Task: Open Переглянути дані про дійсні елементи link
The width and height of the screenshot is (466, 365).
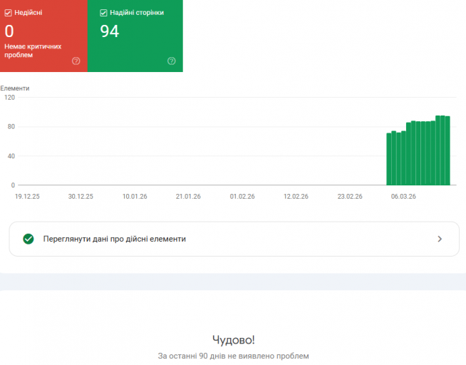Action: 115,239
